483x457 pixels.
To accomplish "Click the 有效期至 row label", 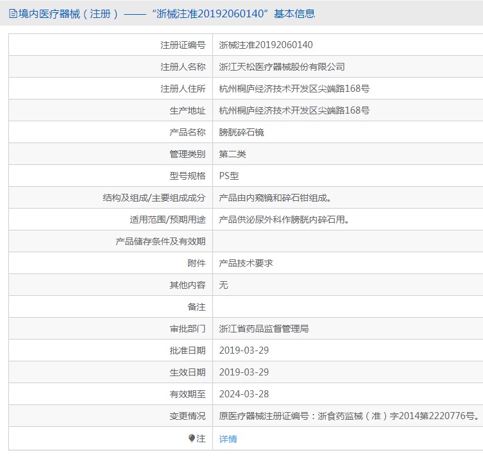I will (x=187, y=394).
